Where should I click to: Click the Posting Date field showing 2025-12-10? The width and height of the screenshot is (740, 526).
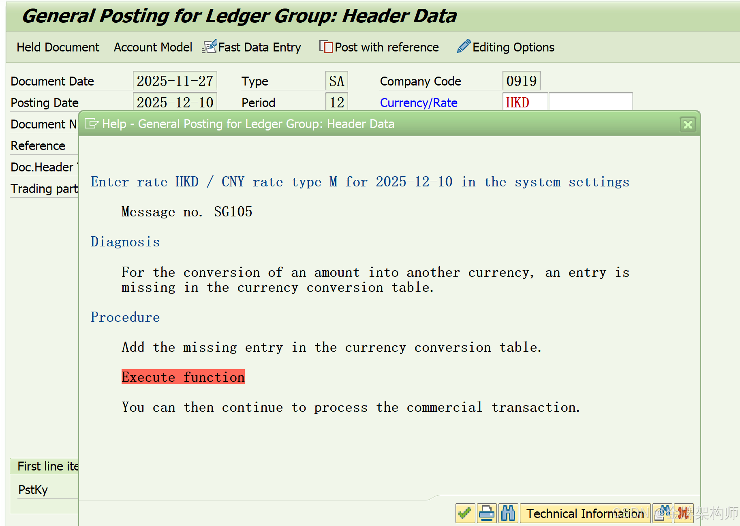click(x=175, y=102)
